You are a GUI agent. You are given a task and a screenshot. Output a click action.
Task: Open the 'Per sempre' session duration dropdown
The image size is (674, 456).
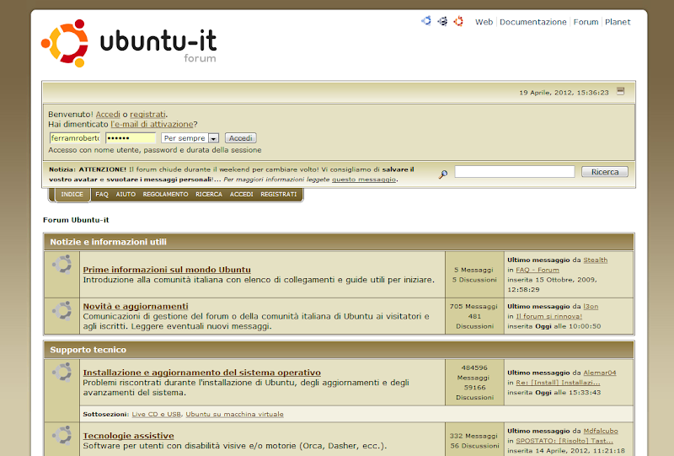pos(190,138)
